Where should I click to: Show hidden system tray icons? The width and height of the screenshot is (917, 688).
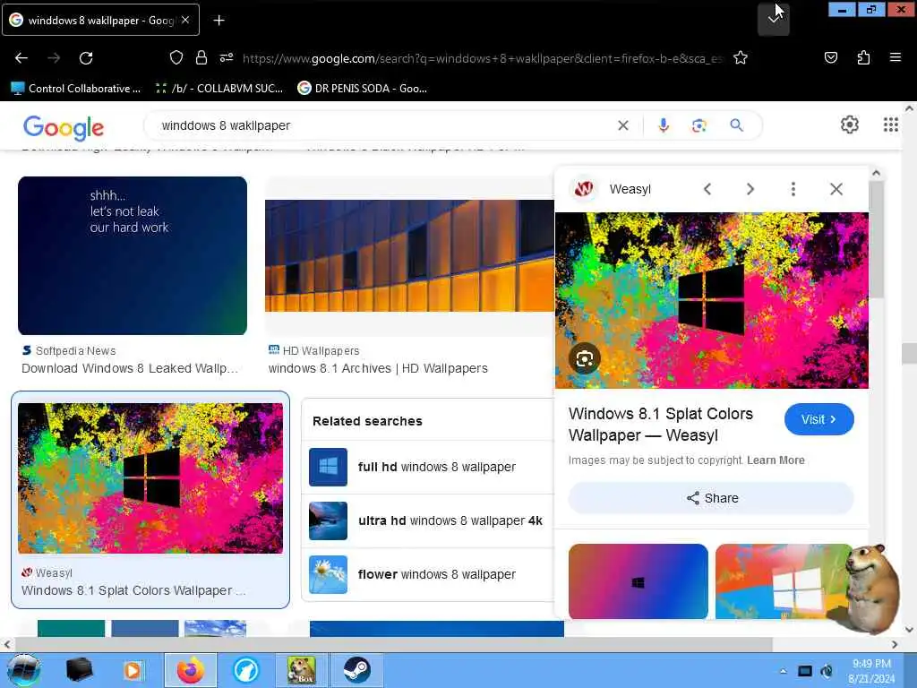(783, 671)
